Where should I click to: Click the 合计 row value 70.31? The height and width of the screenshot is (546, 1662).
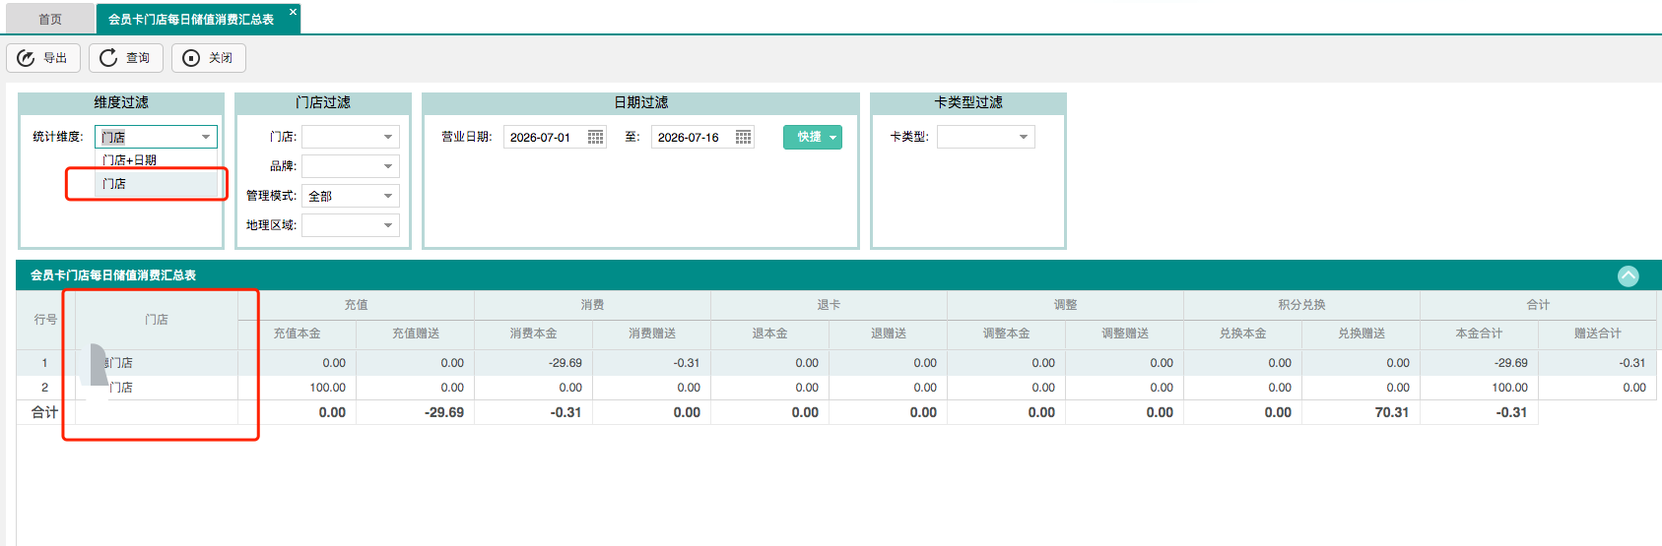click(1362, 412)
